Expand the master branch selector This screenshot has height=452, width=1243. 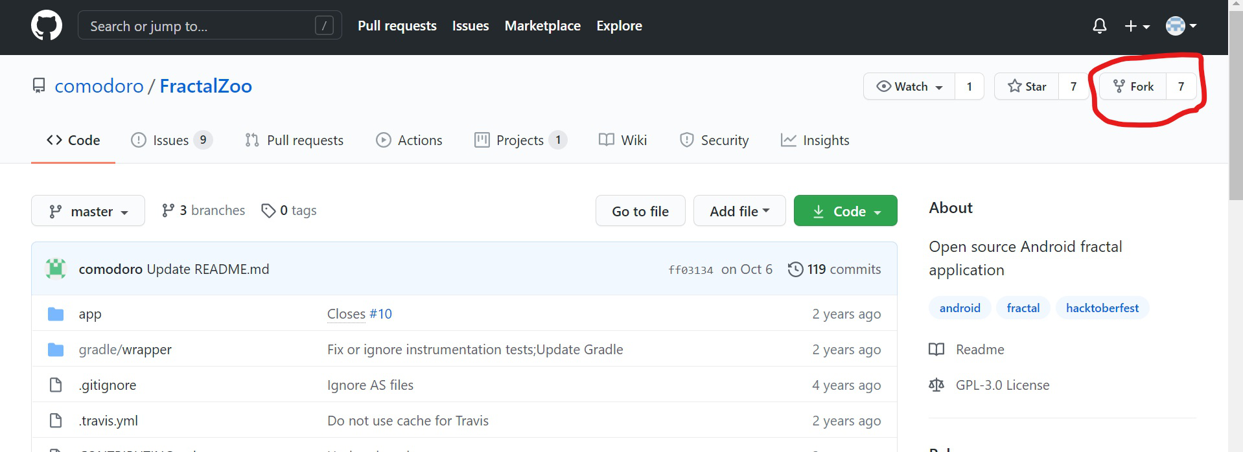coord(88,211)
